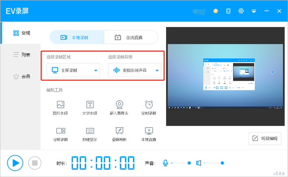This screenshot has height=177, width=288.
Task: Enable the 按键显示 keystroke display tool
Action: [x=90, y=134]
